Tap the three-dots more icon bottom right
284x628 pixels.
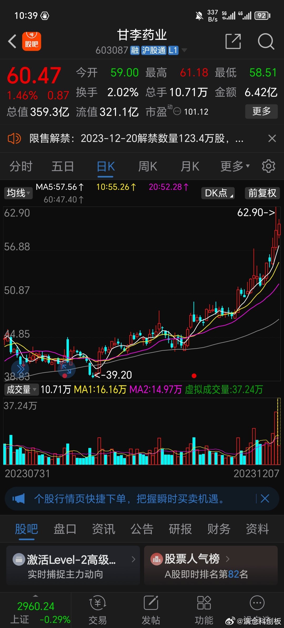(257, 603)
